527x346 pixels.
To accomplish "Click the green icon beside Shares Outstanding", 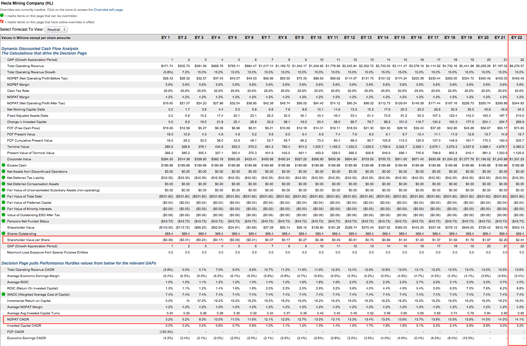I will point(3,234).
